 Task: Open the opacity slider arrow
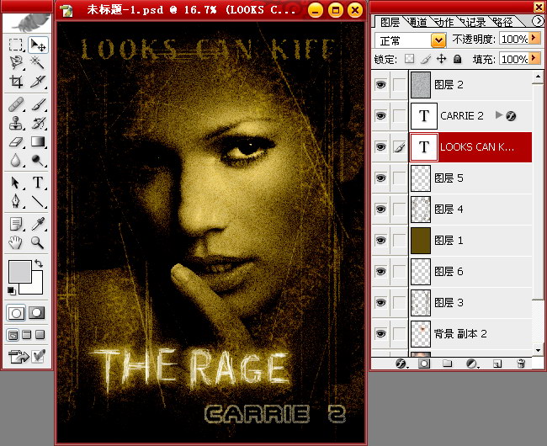[x=534, y=38]
